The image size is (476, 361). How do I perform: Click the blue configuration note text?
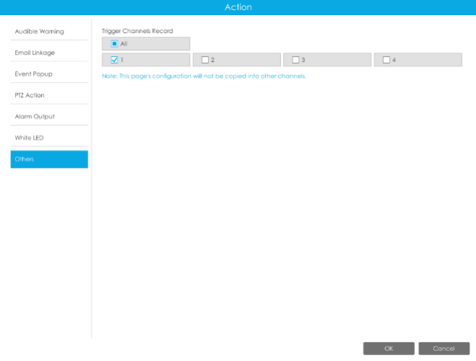(204, 76)
